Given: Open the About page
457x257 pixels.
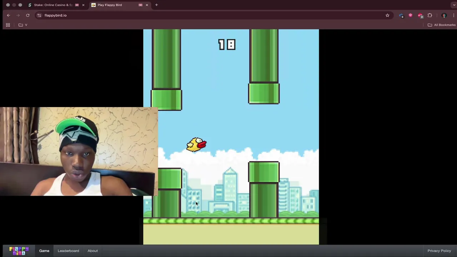Looking at the screenshot, I should (92, 251).
